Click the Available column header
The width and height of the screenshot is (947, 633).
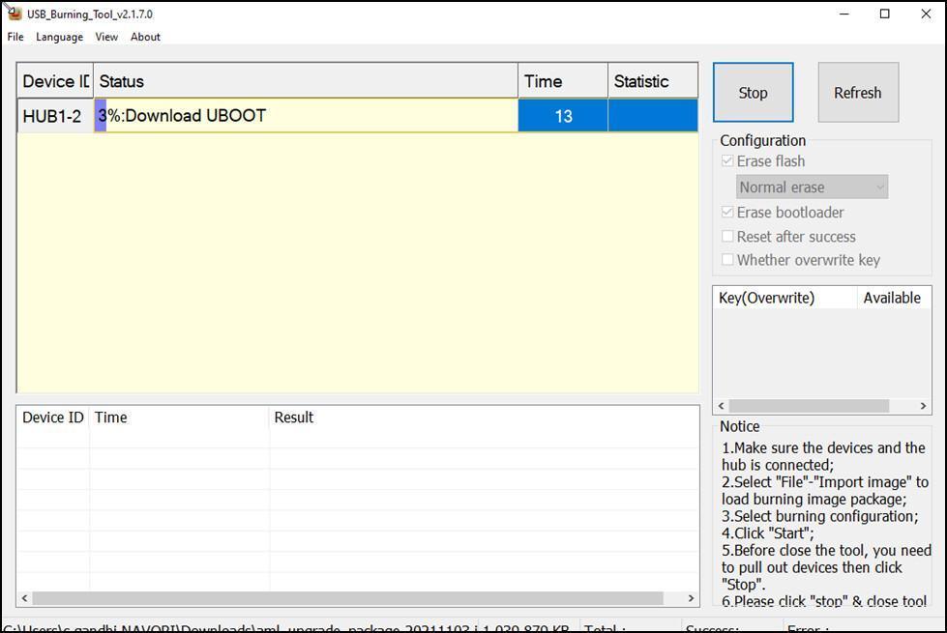click(x=893, y=298)
